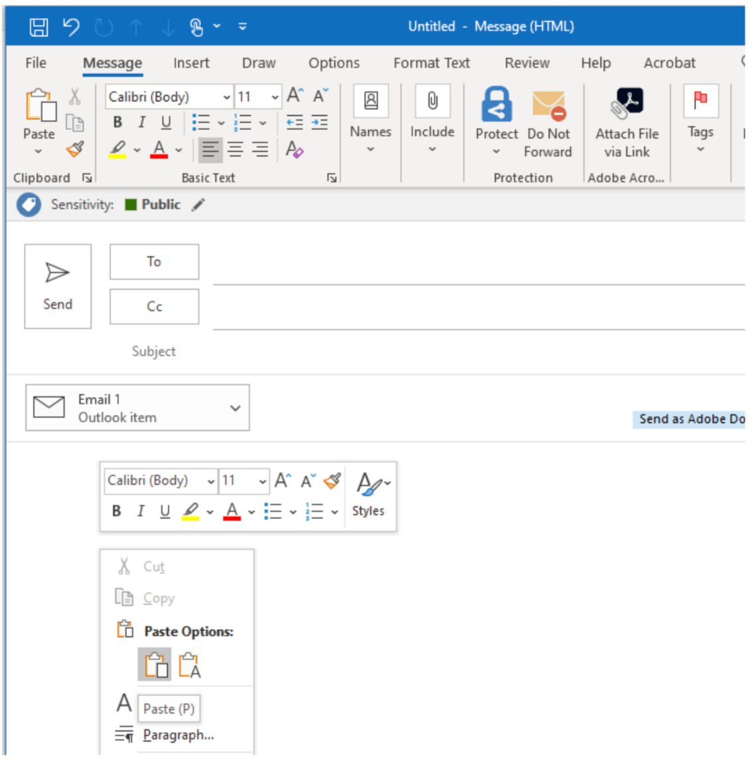
Task: Click the Attach File via Link icon
Action: click(627, 106)
